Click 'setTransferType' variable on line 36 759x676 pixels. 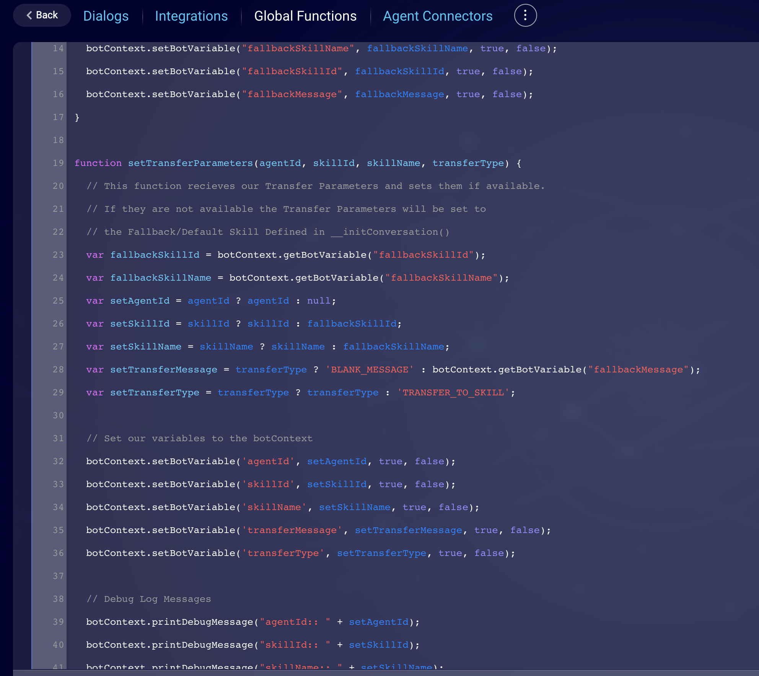[x=381, y=553]
